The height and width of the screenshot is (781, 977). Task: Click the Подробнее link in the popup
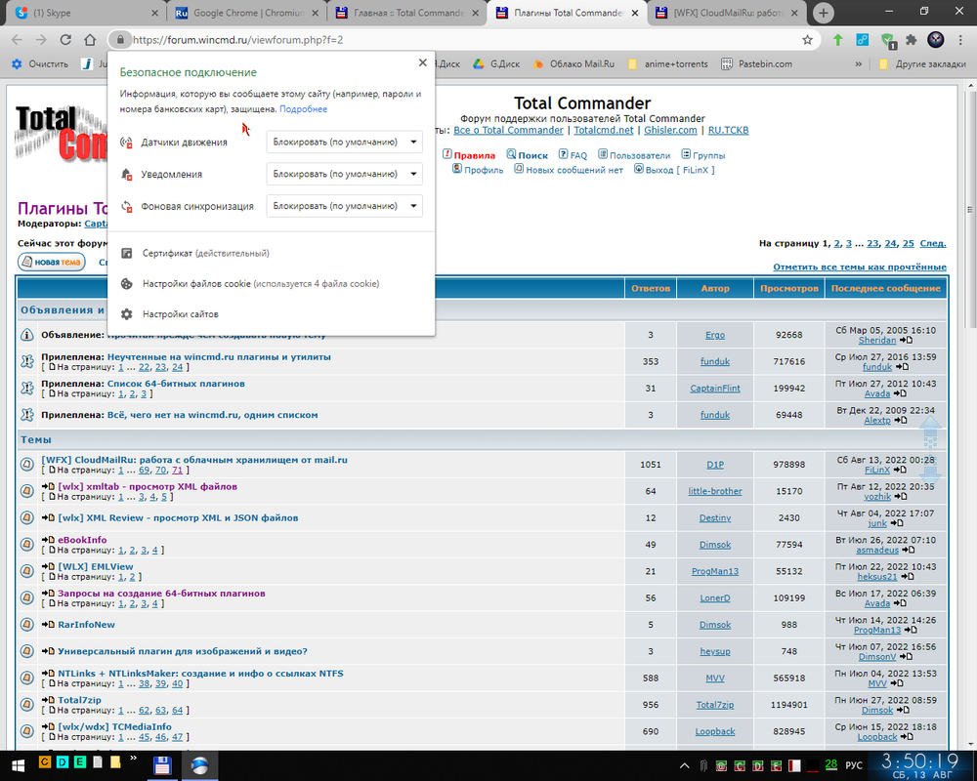[303, 109]
